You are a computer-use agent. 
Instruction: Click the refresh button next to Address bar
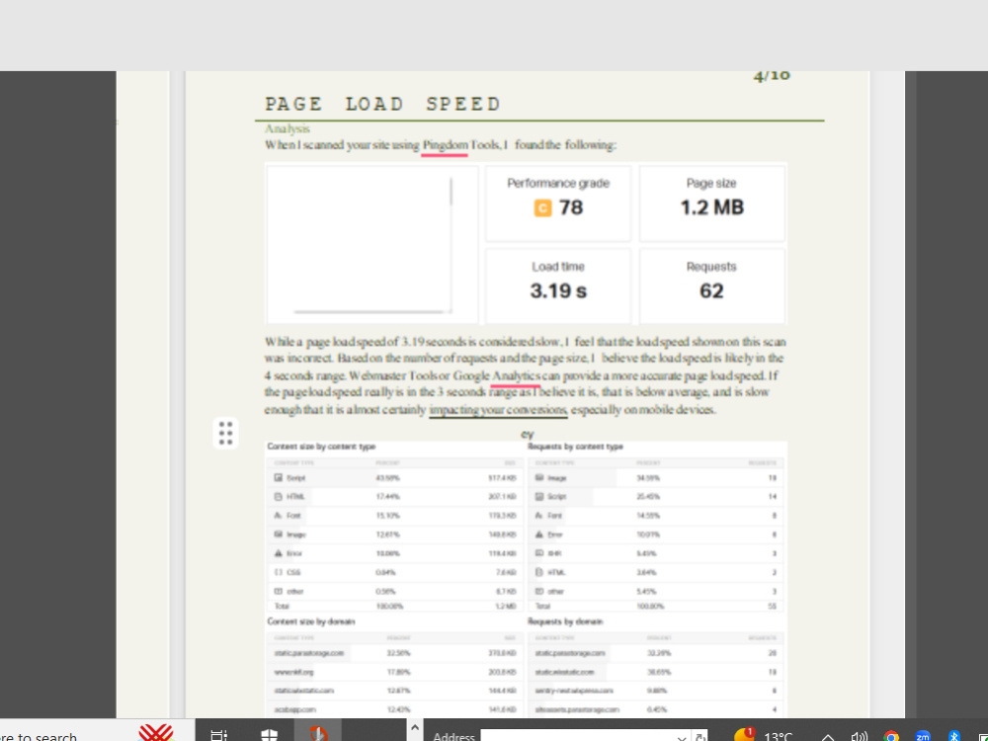(700, 737)
